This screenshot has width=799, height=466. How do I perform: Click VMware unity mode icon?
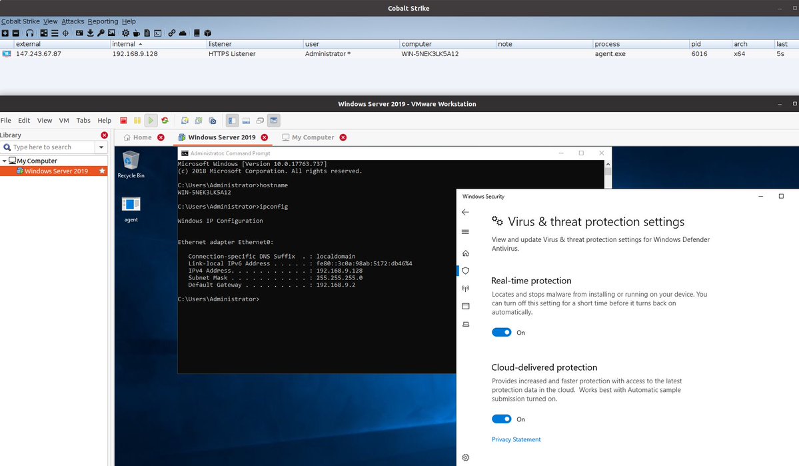pyautogui.click(x=260, y=121)
